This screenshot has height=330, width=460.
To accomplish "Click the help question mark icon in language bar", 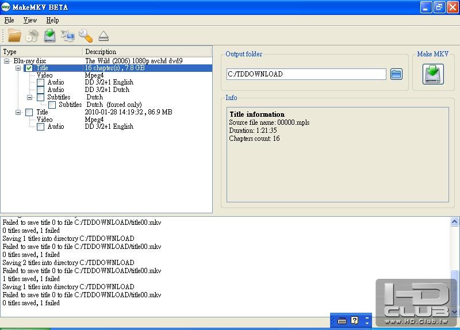I will (354, 320).
